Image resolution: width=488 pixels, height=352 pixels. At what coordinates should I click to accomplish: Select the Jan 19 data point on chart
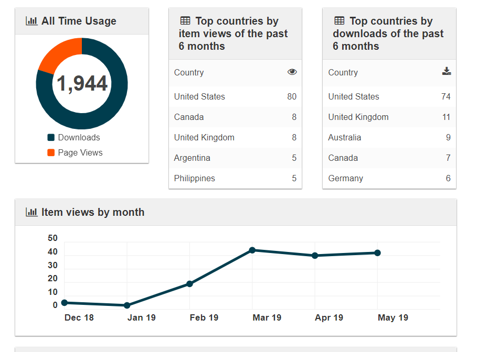pyautogui.click(x=127, y=305)
